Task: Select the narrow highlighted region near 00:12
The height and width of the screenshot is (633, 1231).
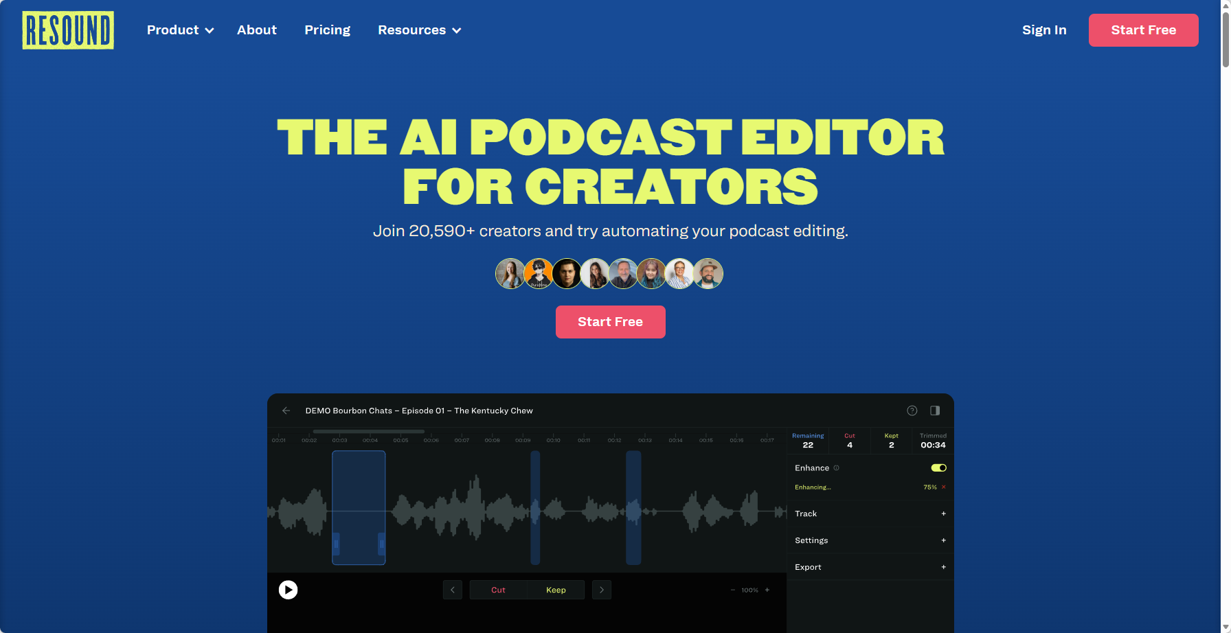Action: [633, 507]
